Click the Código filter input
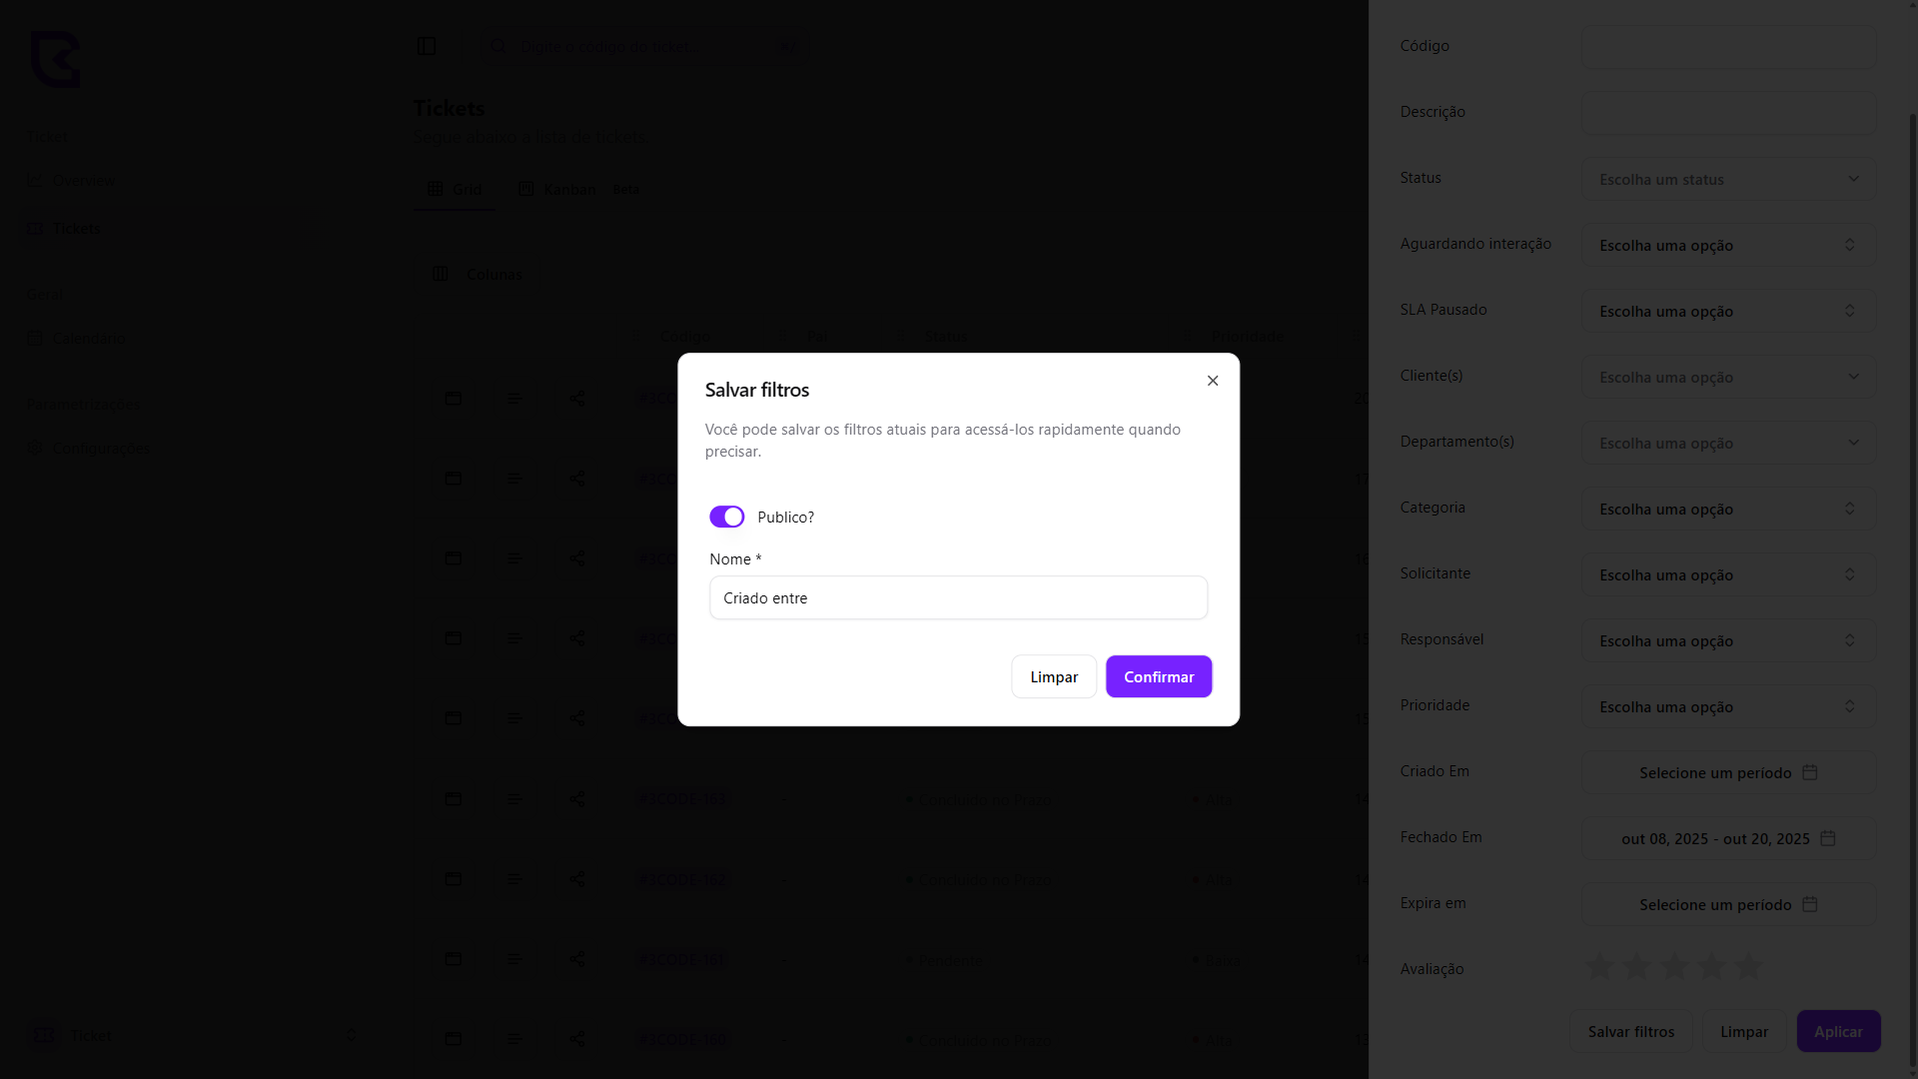The image size is (1918, 1079). [1728, 47]
